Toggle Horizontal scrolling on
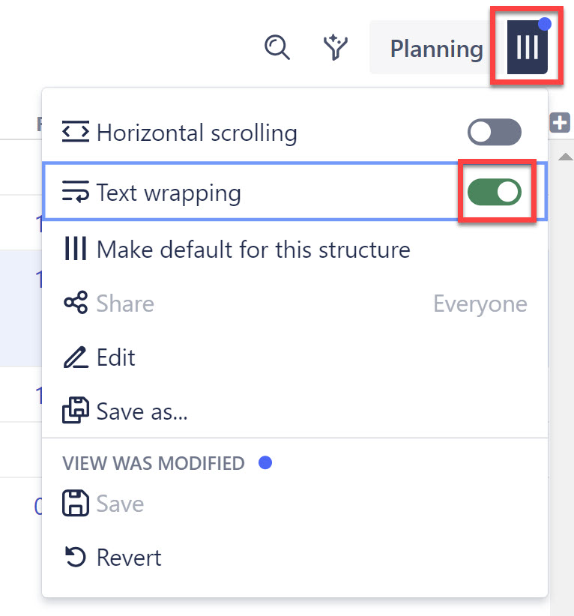574x616 pixels. [x=495, y=132]
